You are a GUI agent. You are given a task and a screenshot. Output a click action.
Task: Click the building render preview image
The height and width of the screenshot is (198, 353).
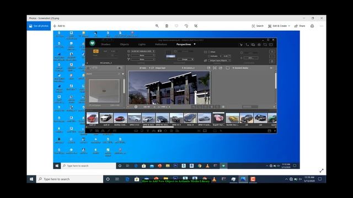(169, 88)
